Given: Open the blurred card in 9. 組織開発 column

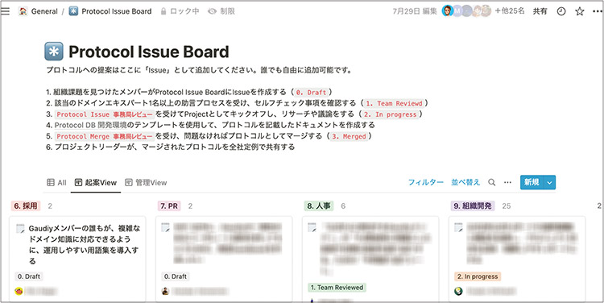Looking at the screenshot, I should pyautogui.click(x=516, y=259).
